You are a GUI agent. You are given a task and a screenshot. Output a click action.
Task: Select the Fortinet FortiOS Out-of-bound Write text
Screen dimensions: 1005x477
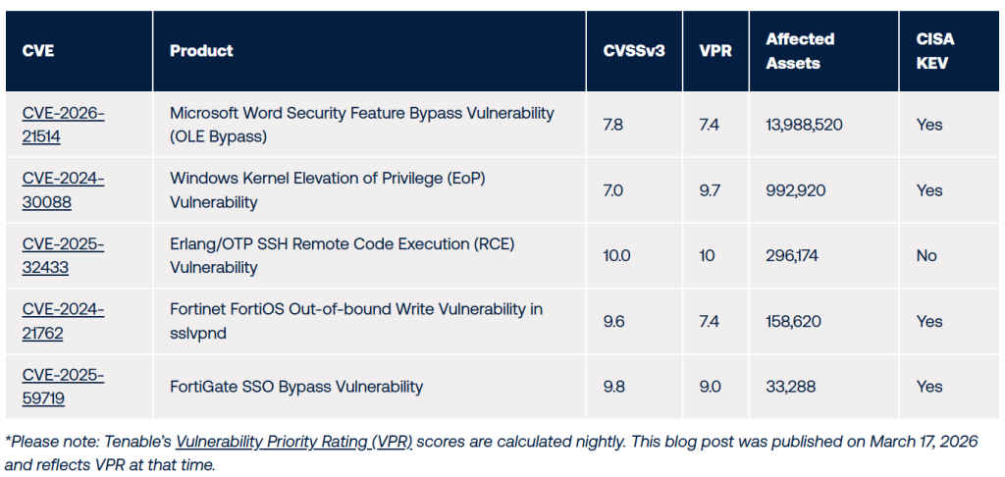click(x=355, y=309)
